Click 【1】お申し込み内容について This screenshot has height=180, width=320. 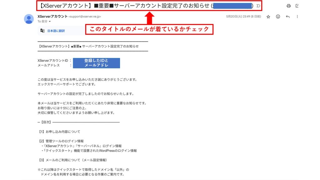pos(59,132)
